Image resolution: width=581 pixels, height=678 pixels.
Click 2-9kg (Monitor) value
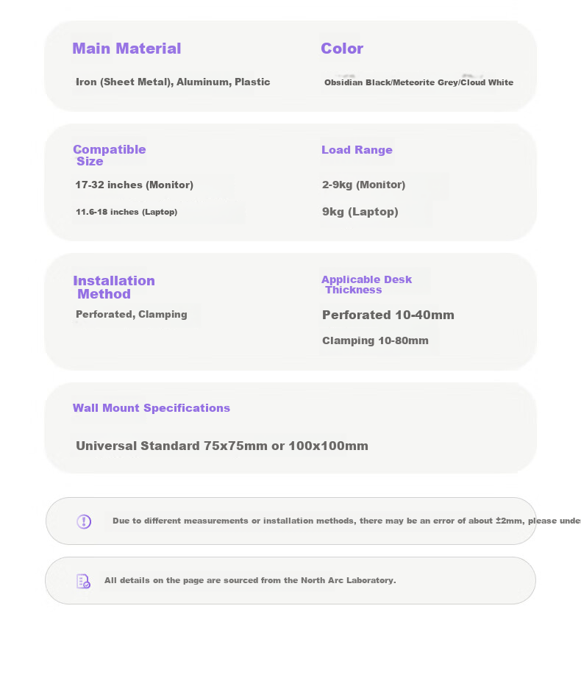[x=364, y=185]
